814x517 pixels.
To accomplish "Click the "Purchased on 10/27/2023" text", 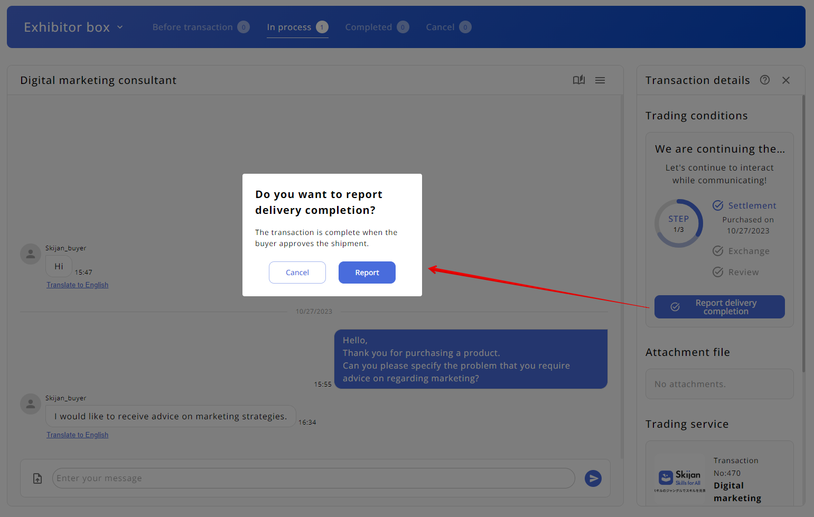I will pyautogui.click(x=748, y=225).
